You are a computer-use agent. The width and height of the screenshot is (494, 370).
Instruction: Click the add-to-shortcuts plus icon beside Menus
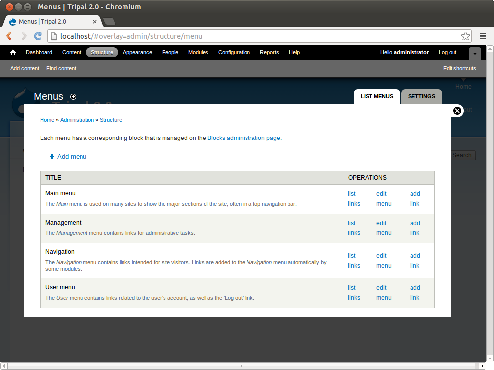73,97
